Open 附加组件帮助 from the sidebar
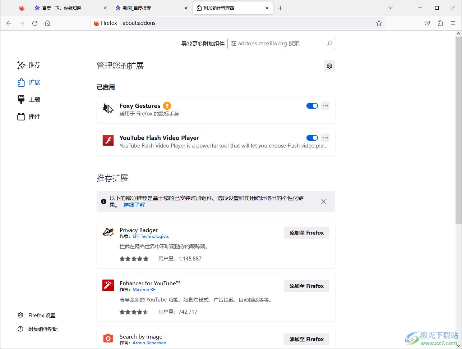The width and height of the screenshot is (462, 349). (x=37, y=329)
